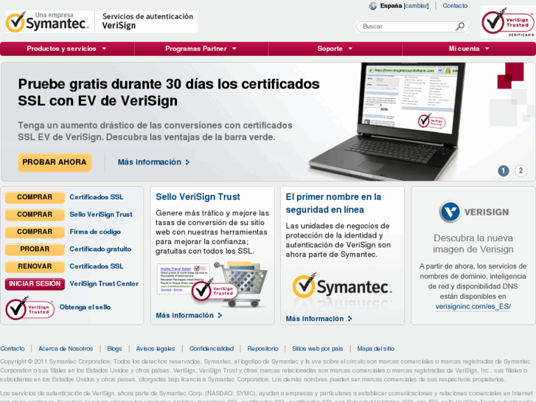Open the Repositorio footer link

click(263, 349)
